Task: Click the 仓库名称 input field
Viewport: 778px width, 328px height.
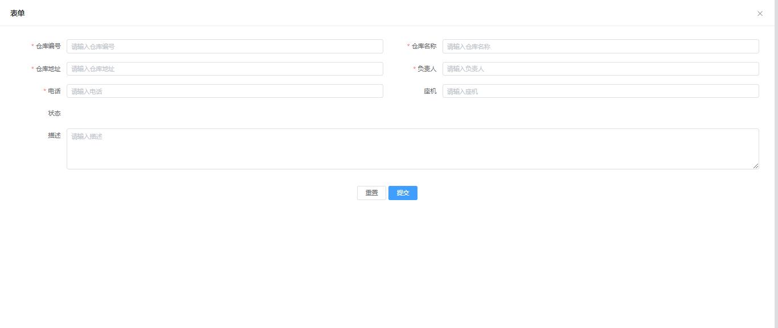Action: click(601, 46)
